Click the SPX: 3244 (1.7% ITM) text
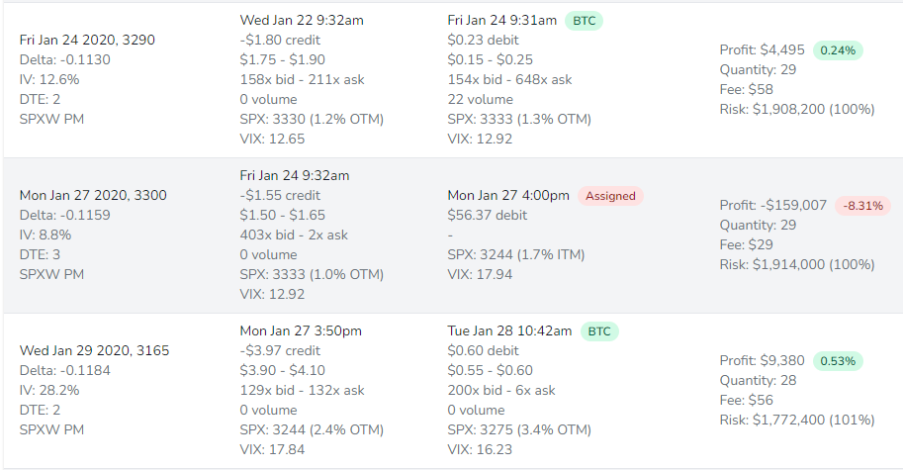 [515, 254]
